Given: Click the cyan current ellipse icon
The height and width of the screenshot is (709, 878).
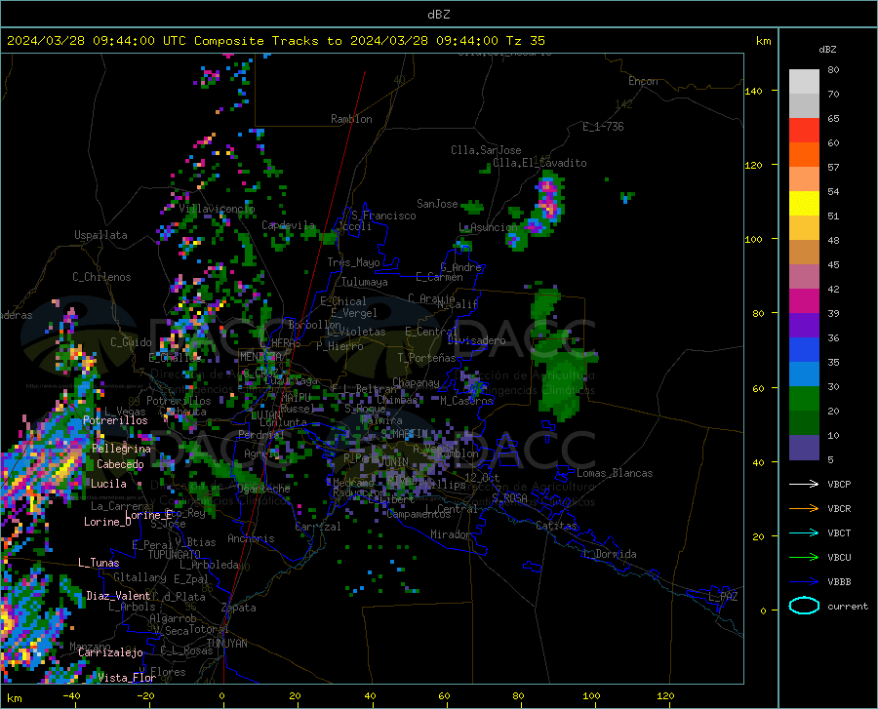Looking at the screenshot, I should point(804,606).
